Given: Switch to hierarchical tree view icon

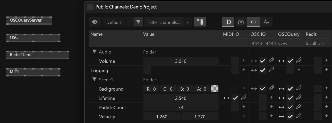Looking at the screenshot, I should (200, 22).
